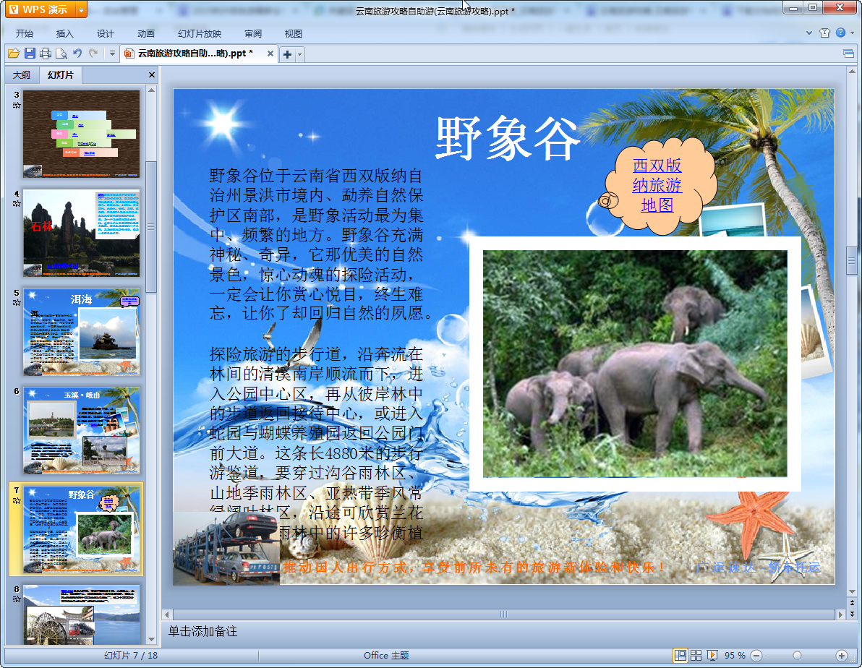Expand the Help dropdown arrow
862x668 pixels.
[852, 33]
